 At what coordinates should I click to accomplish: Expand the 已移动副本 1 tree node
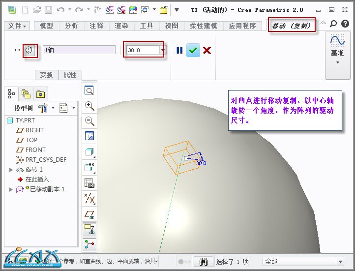(11, 189)
